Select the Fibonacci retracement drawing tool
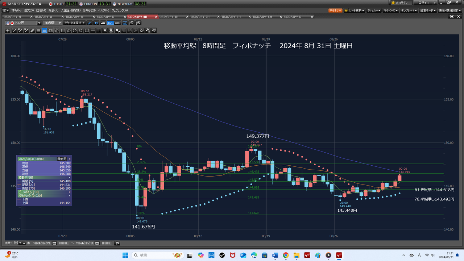The width and height of the screenshot is (464, 261). pos(44,30)
